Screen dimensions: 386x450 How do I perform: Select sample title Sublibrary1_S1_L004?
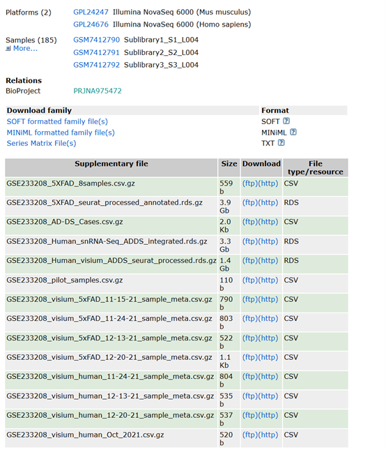(161, 40)
